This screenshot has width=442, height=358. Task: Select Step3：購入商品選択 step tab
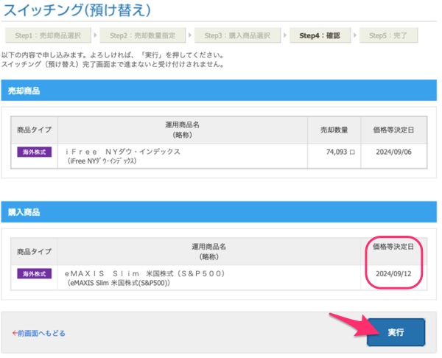237,35
